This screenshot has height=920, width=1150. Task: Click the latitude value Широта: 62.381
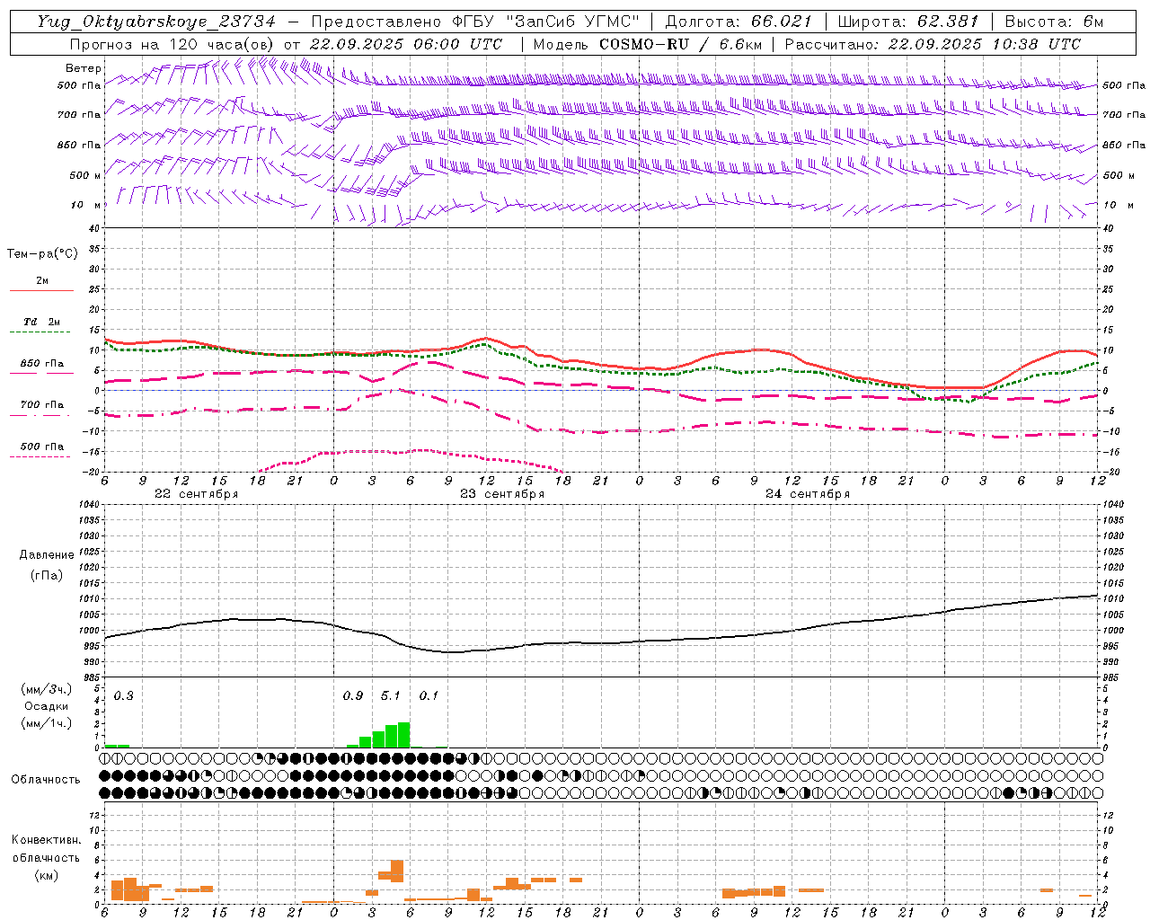coord(908,22)
